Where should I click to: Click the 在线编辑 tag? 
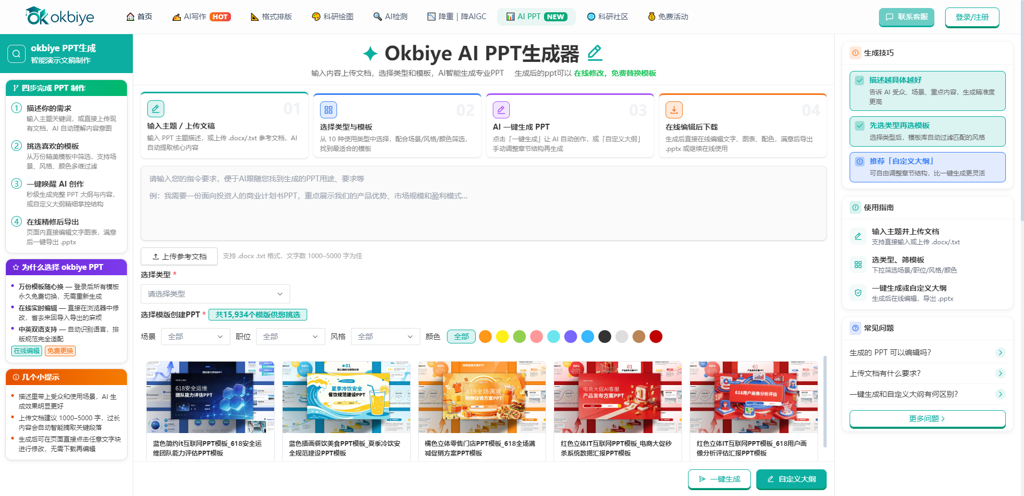27,351
